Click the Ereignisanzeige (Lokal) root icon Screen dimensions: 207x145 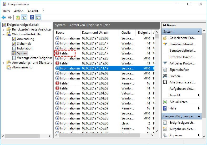[4, 25]
